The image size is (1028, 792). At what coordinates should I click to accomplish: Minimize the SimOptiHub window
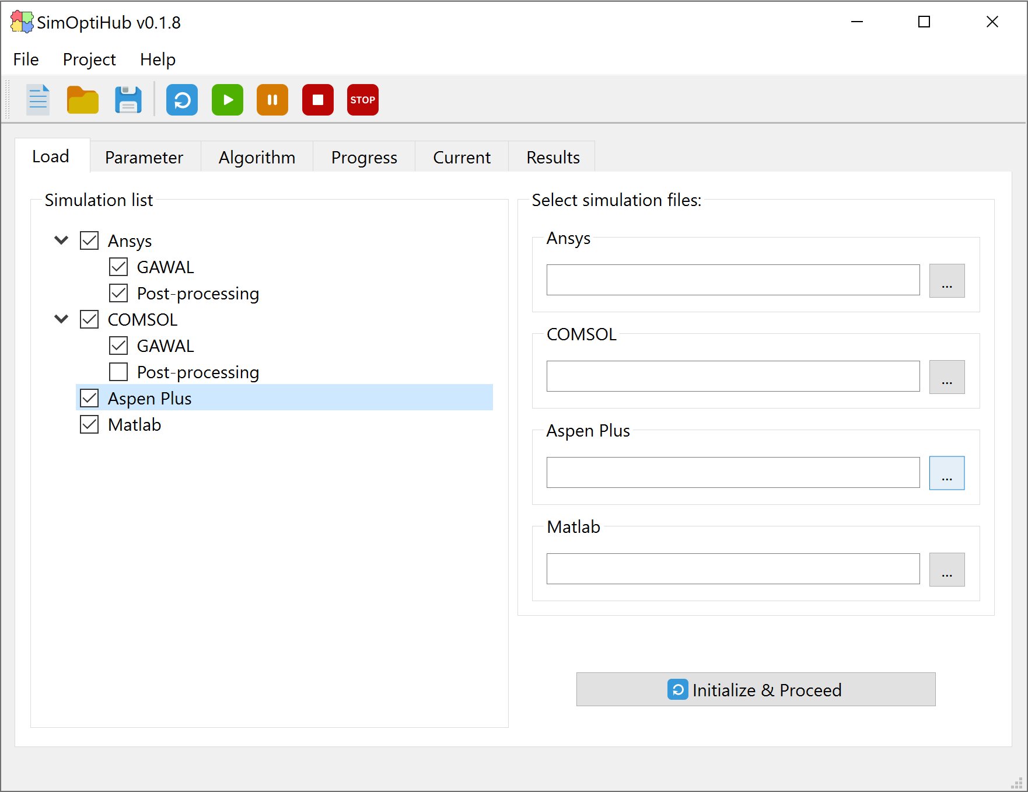click(856, 22)
